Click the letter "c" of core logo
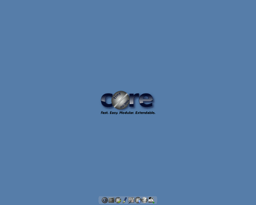This screenshot has width=256, height=205. (x=107, y=100)
